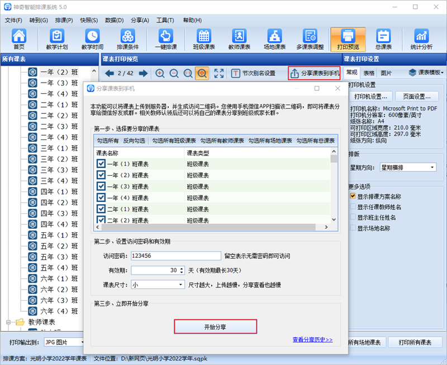
Task: Collapse the 教师课表 tree folder
Action: [x=8, y=322]
